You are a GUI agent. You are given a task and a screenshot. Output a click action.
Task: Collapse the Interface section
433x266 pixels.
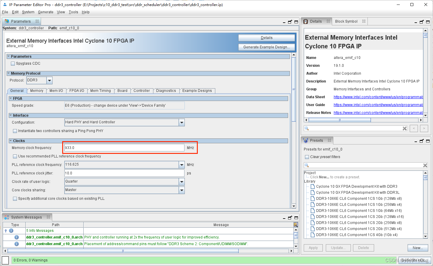(x=11, y=115)
